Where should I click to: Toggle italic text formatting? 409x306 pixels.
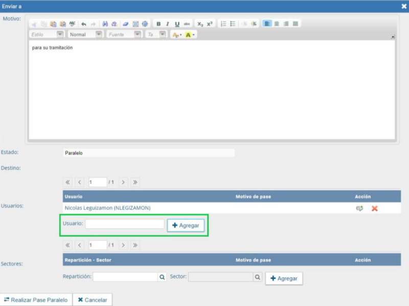pyautogui.click(x=167, y=24)
